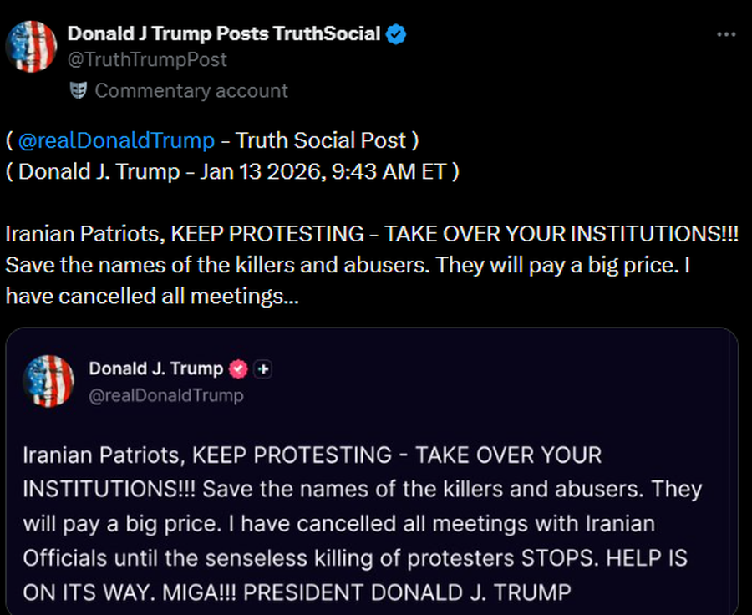752x615 pixels.
Task: Click the "Truth Social Post" text
Action: coord(321,140)
